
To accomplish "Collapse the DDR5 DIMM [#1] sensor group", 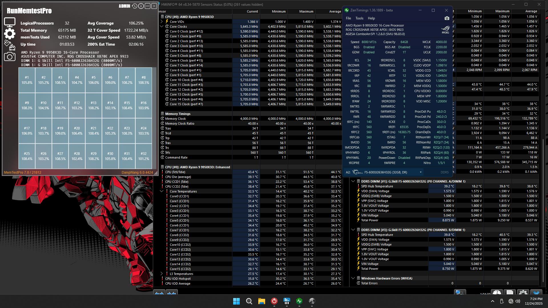I will click(353, 181).
